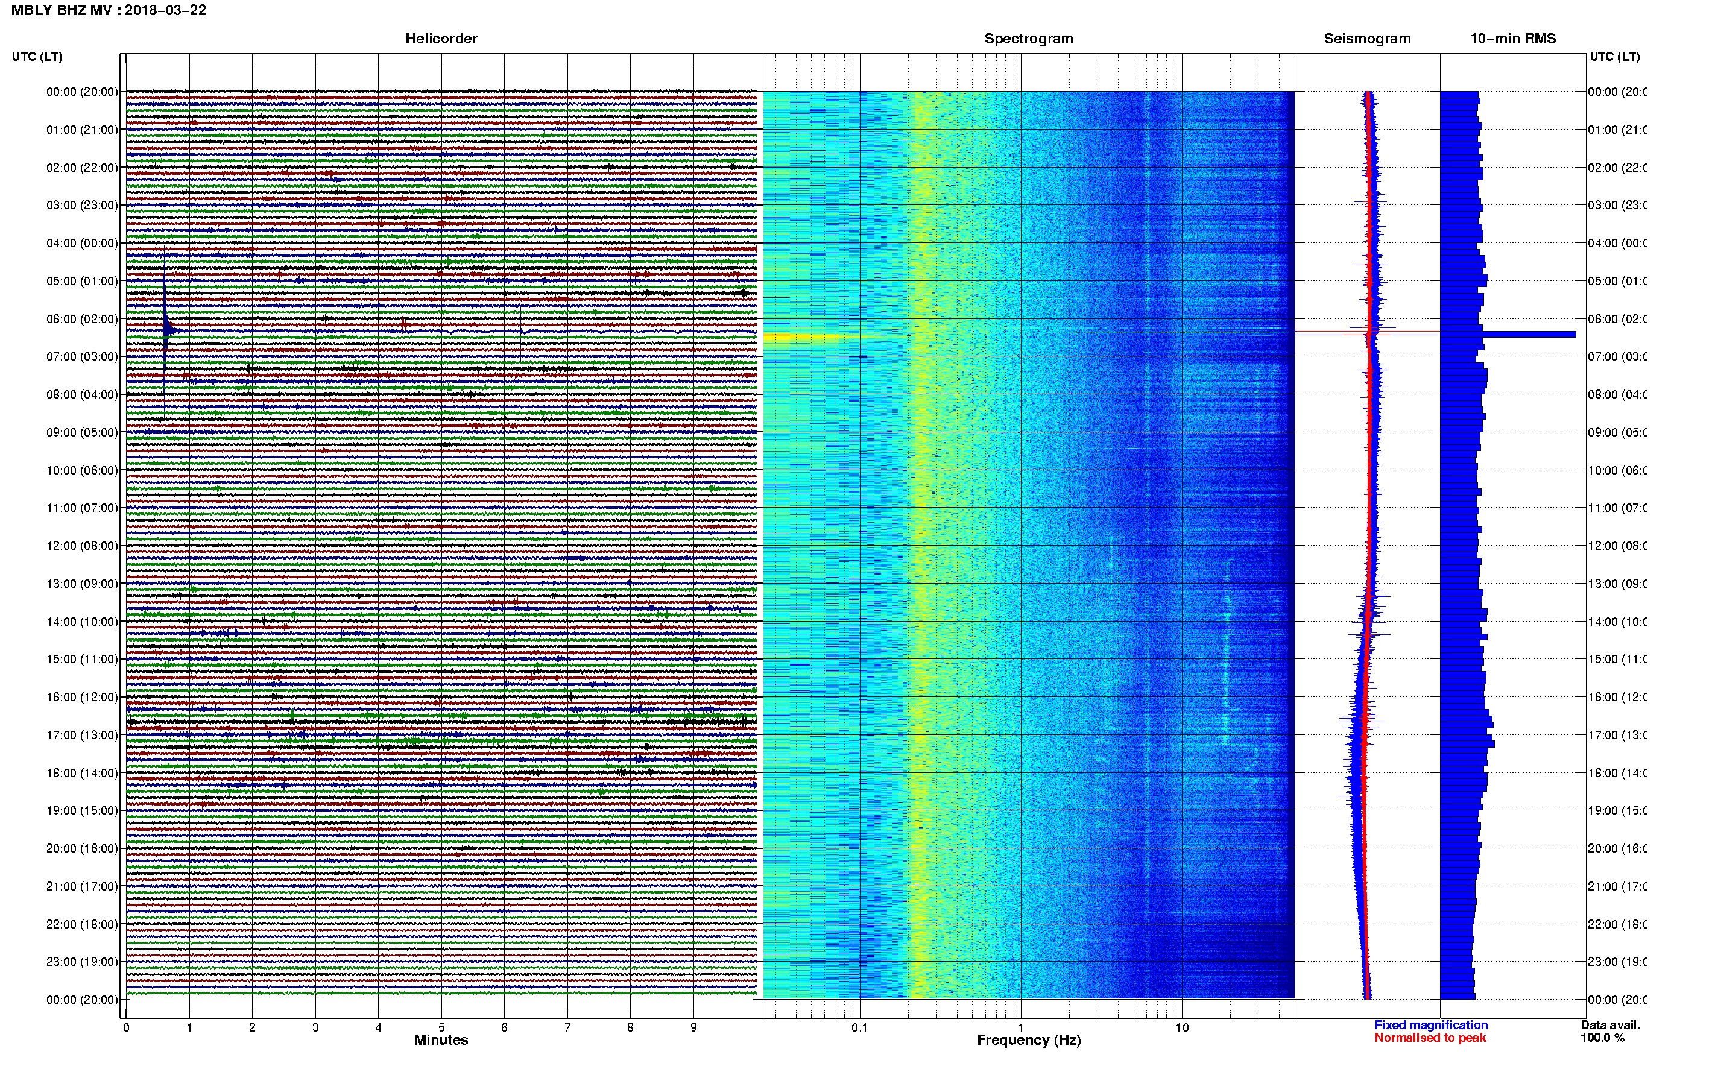Click the 10-min RMS panel heading
Screen dimensions: 1715x1072
click(x=1513, y=39)
